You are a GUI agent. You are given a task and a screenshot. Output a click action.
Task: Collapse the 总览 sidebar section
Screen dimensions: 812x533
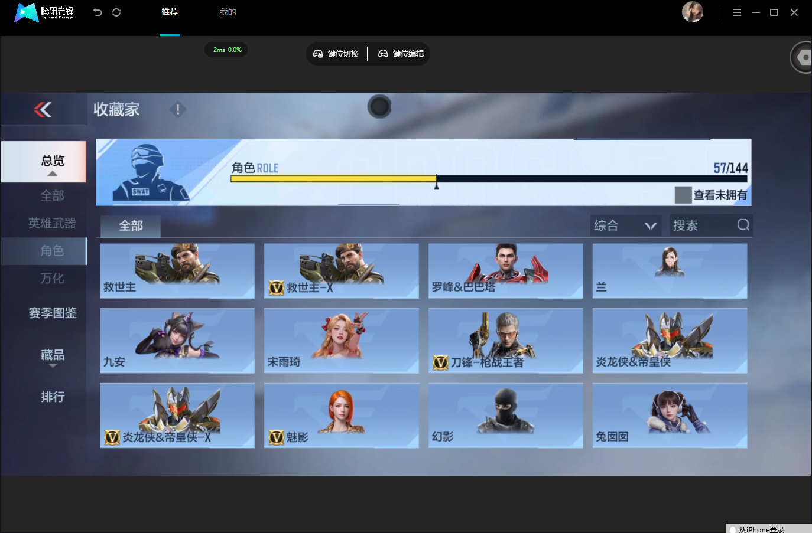[x=44, y=162]
